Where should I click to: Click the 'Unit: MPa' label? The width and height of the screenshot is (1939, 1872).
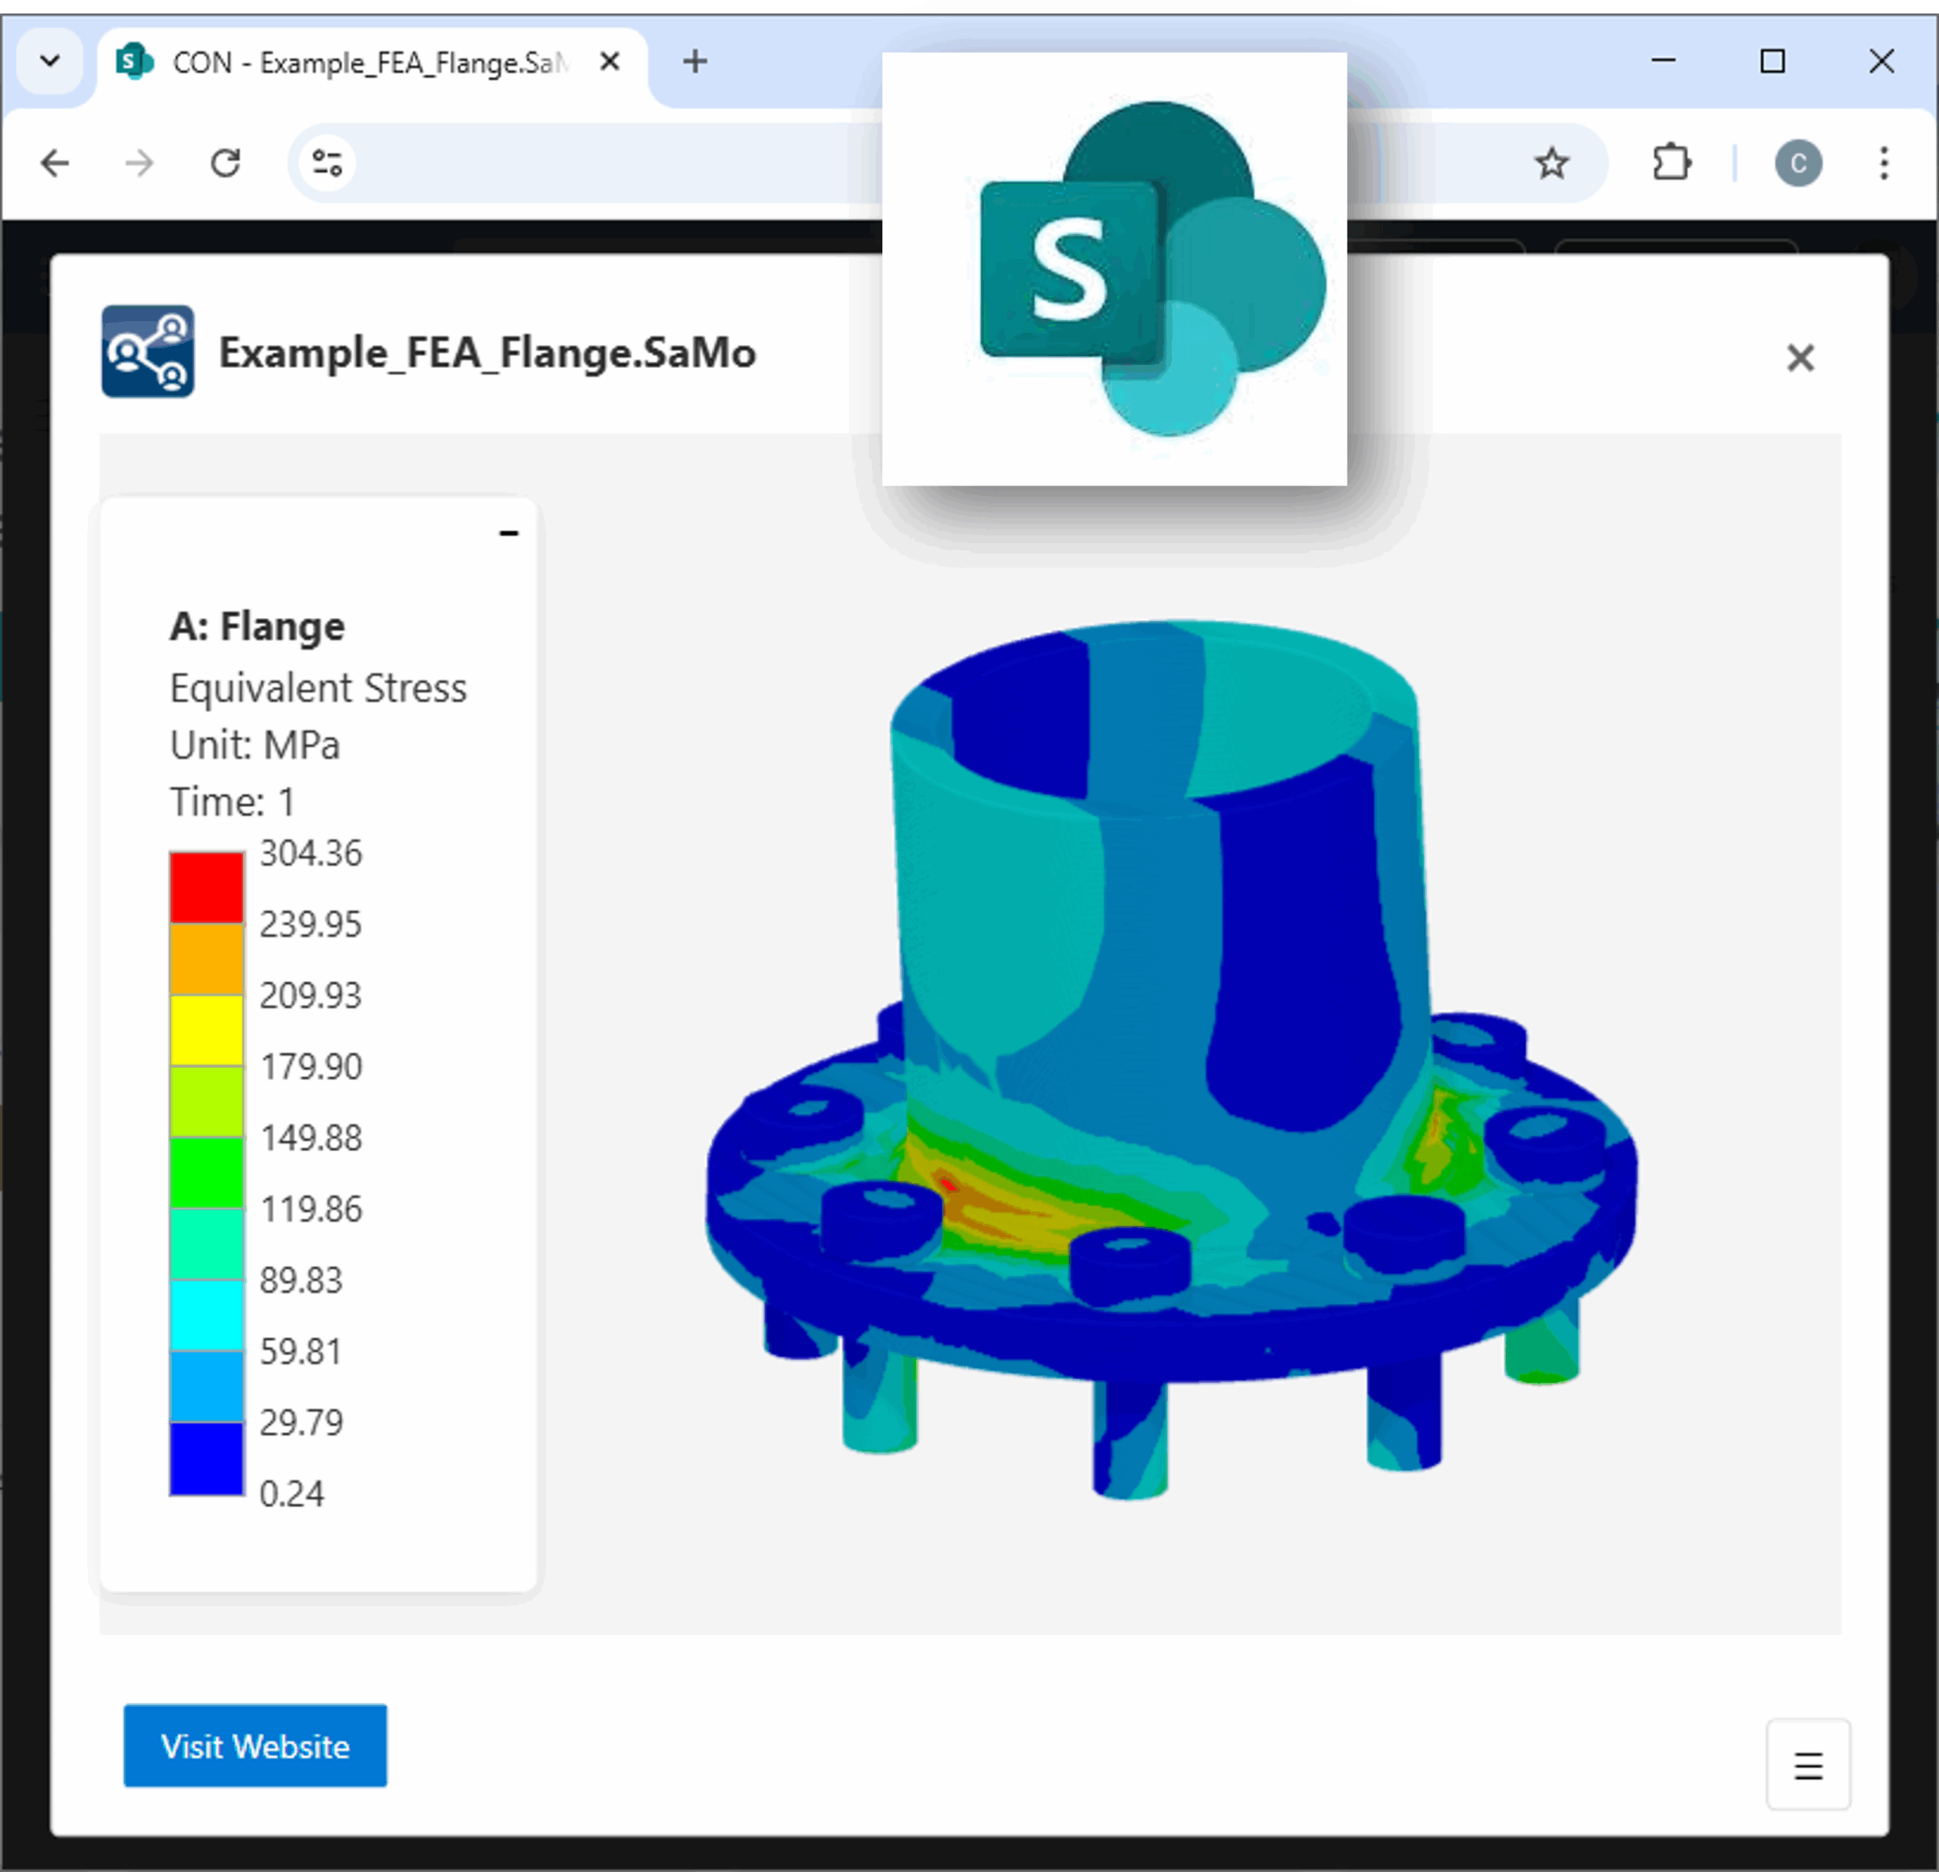pos(254,744)
